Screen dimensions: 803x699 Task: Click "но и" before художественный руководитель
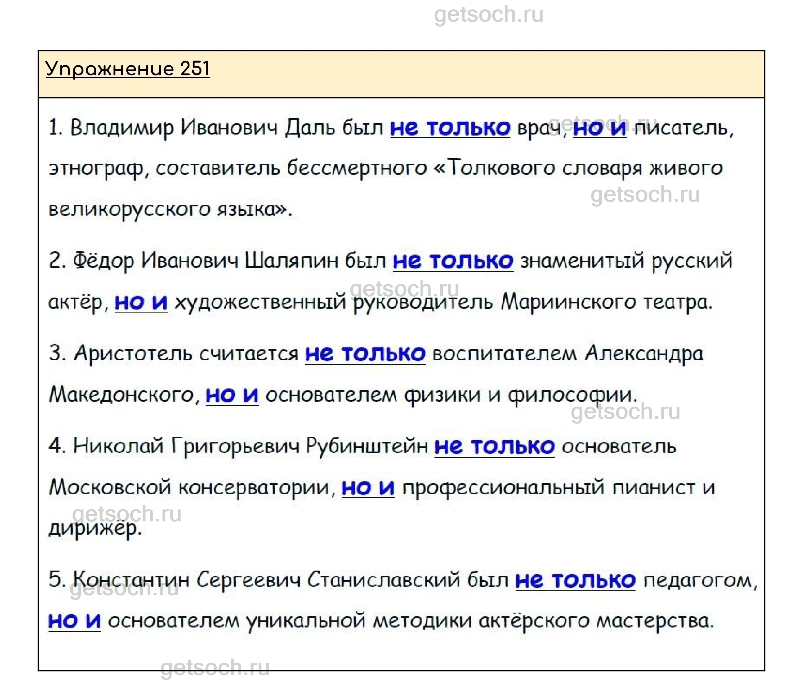(141, 302)
